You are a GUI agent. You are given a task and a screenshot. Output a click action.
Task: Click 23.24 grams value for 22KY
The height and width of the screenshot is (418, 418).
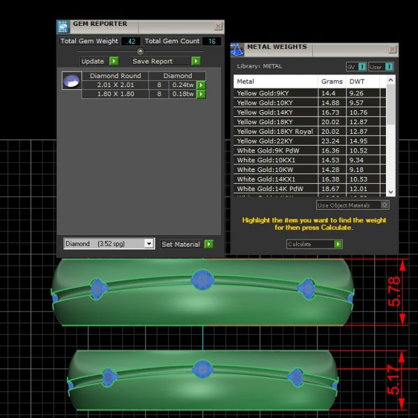330,141
